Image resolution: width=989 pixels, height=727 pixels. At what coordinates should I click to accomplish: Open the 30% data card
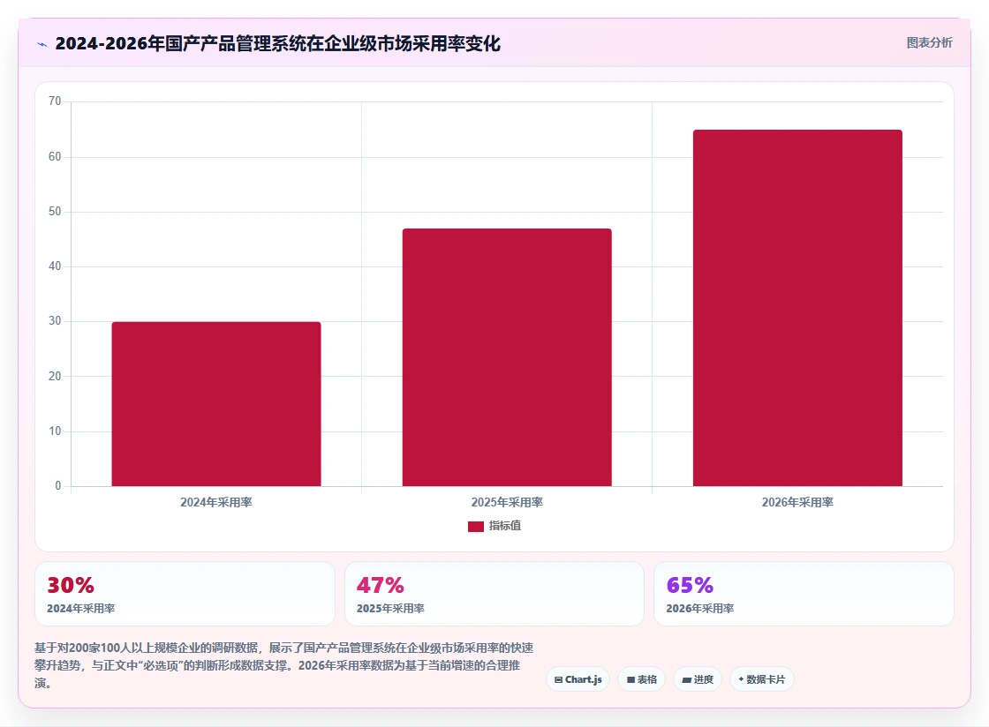point(185,594)
